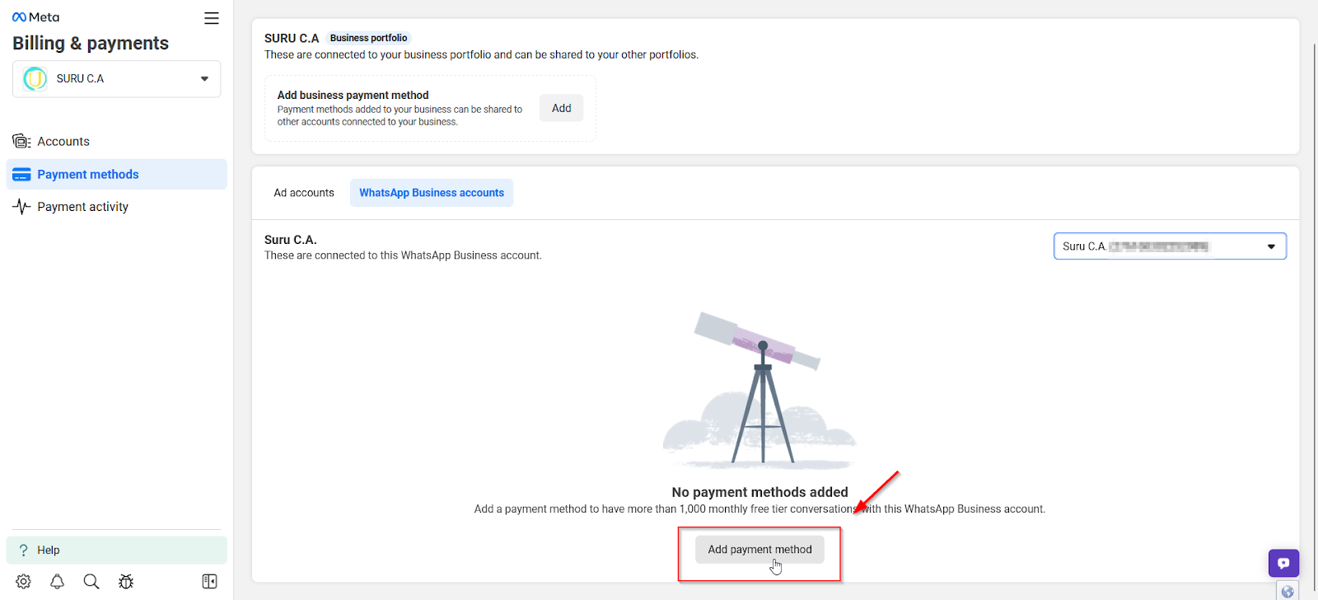
Task: Click the search magnifier icon
Action: point(91,582)
